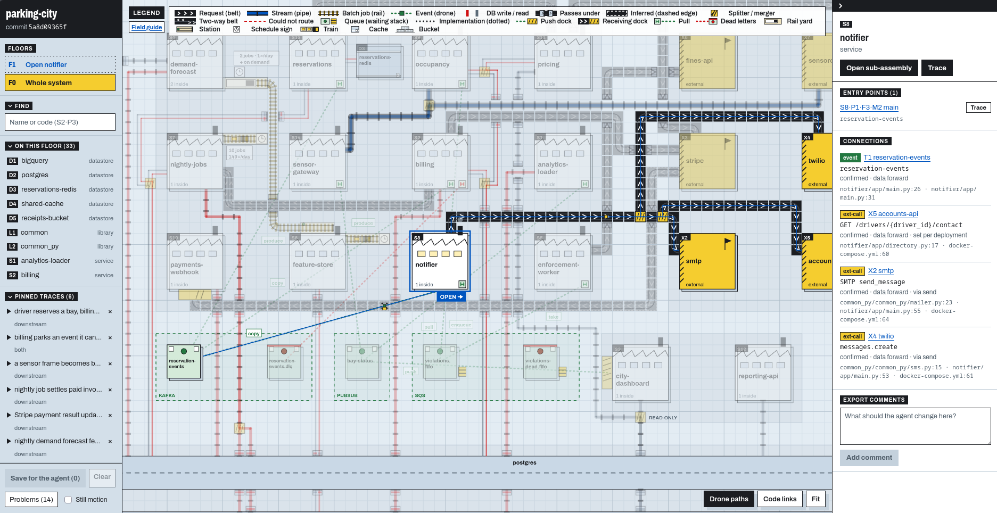Focus the export comments text area
This screenshot has width=997, height=513.
[916, 426]
